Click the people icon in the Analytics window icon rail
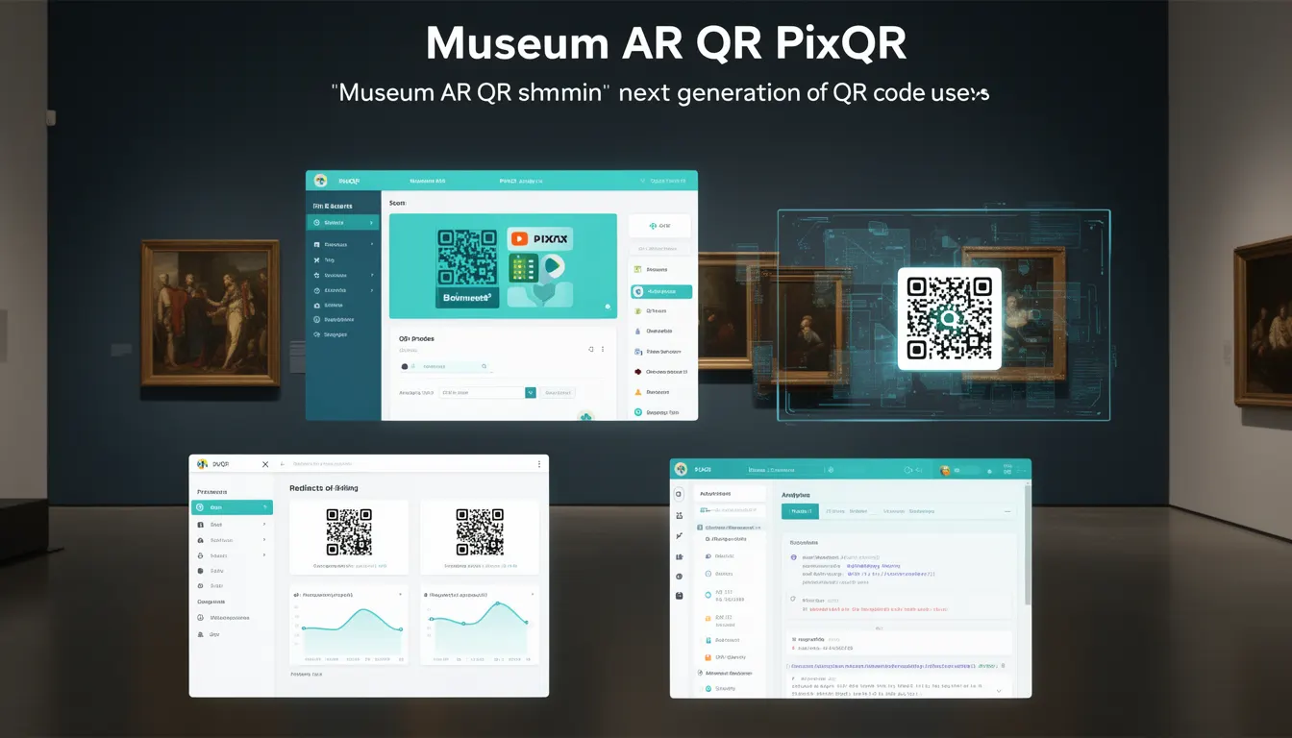 679,515
